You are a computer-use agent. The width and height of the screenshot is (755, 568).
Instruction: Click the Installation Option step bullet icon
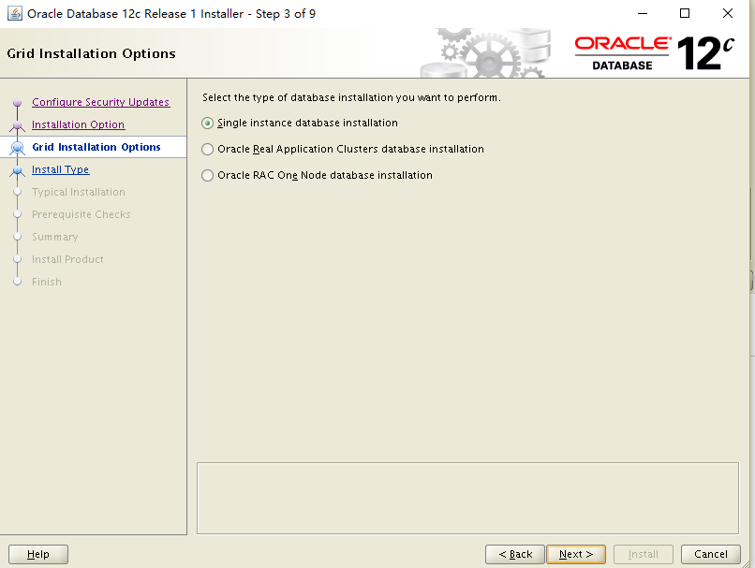point(18,125)
